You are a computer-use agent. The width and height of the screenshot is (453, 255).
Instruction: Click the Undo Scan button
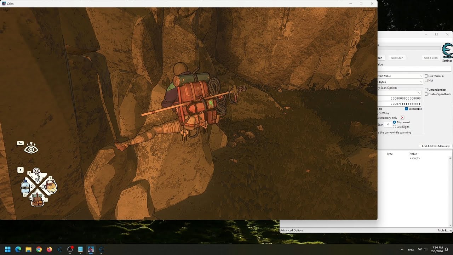[x=431, y=58]
